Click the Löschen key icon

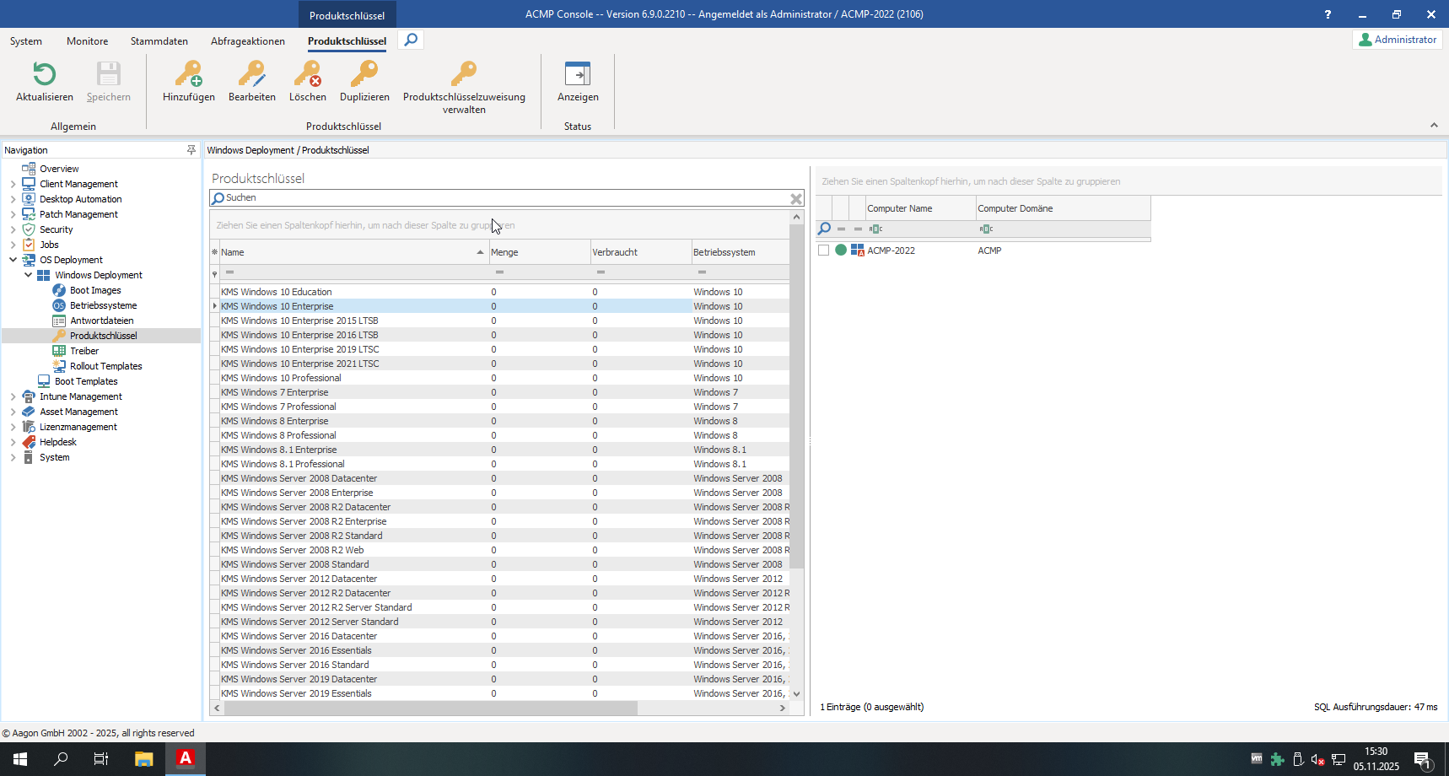[x=307, y=75]
